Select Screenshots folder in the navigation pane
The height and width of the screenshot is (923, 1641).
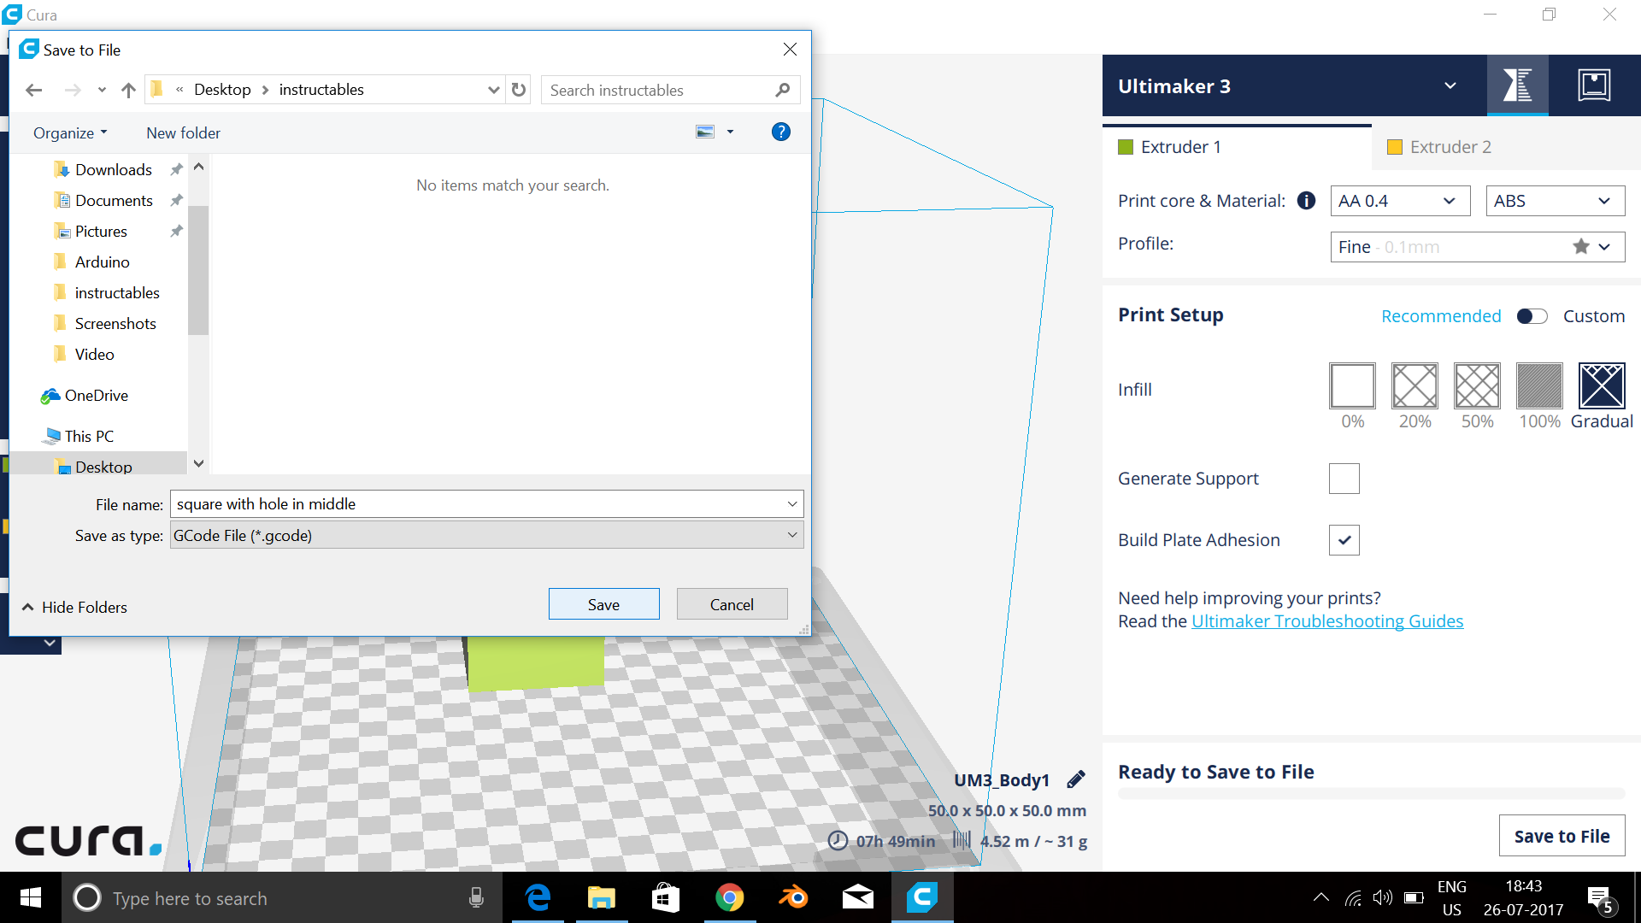point(115,324)
